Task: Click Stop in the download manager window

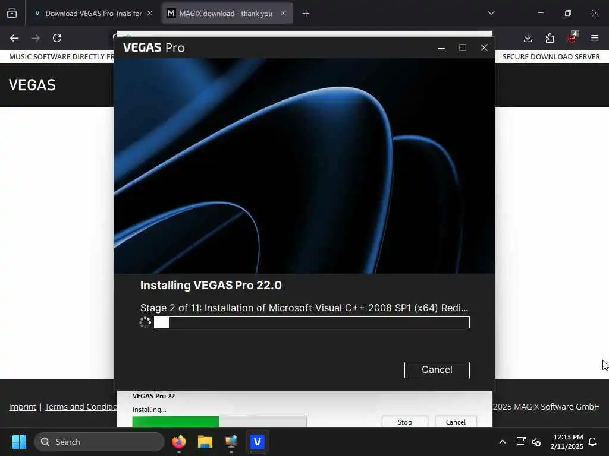Action: coord(404,422)
